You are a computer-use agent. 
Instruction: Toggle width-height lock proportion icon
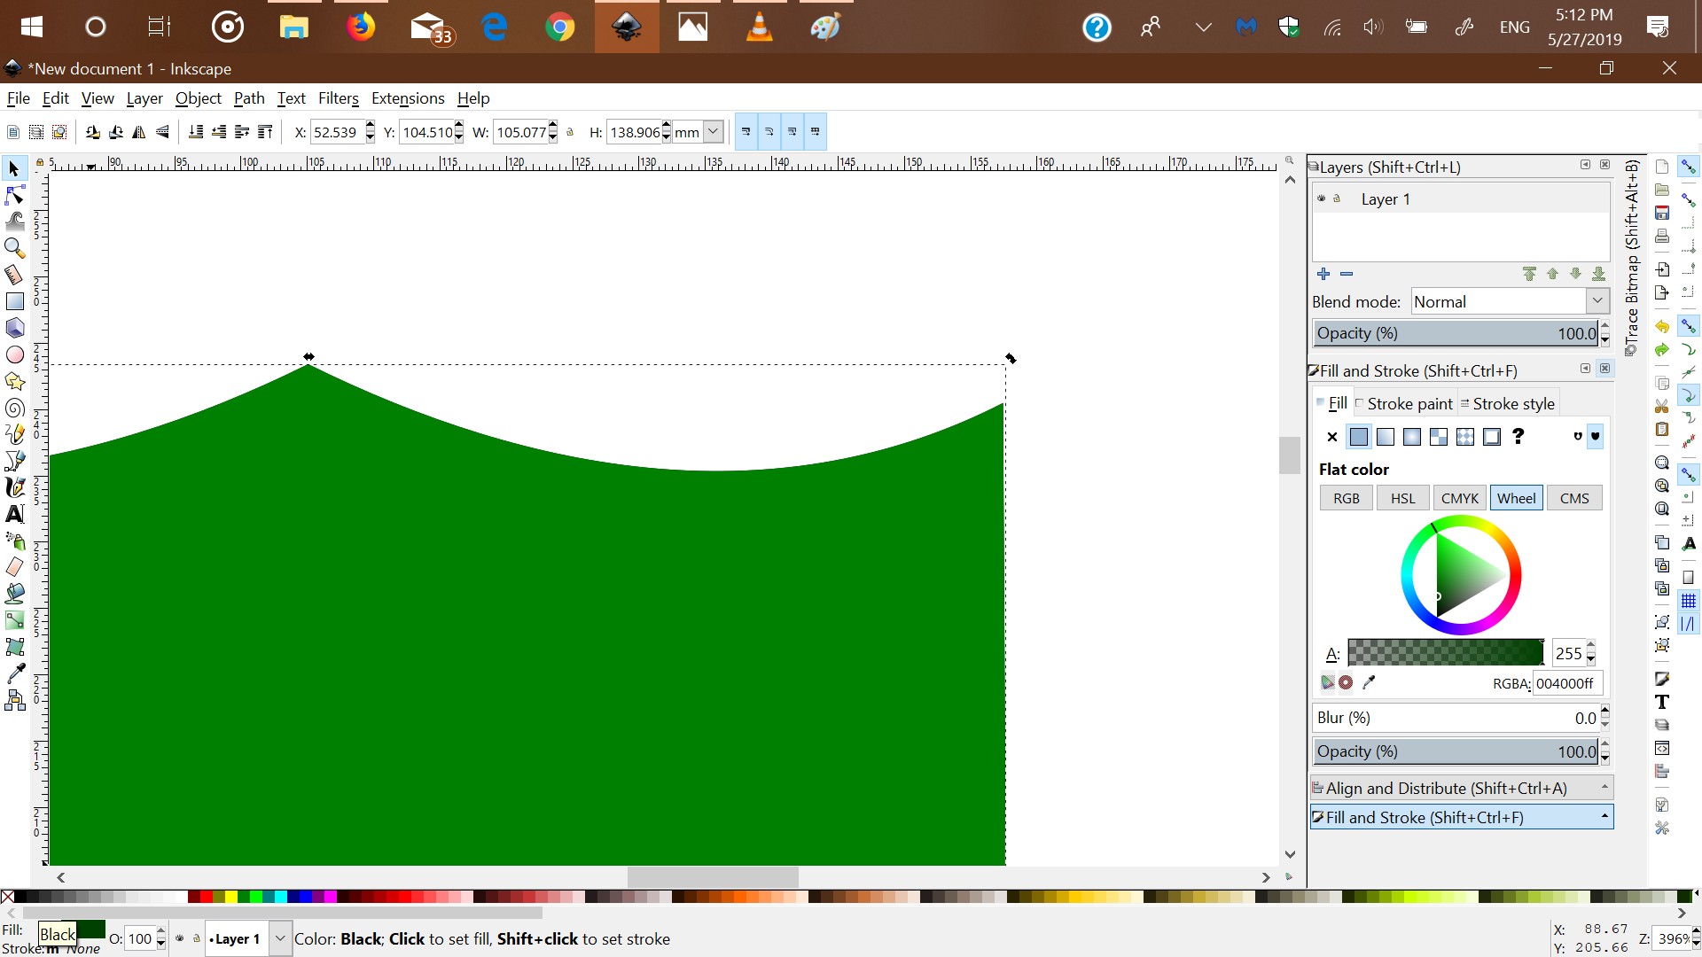click(570, 132)
